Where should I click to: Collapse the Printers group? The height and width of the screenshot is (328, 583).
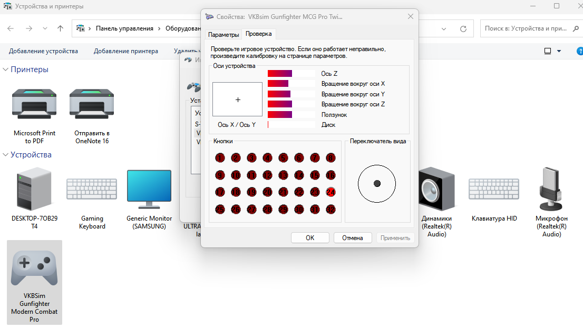(x=6, y=69)
